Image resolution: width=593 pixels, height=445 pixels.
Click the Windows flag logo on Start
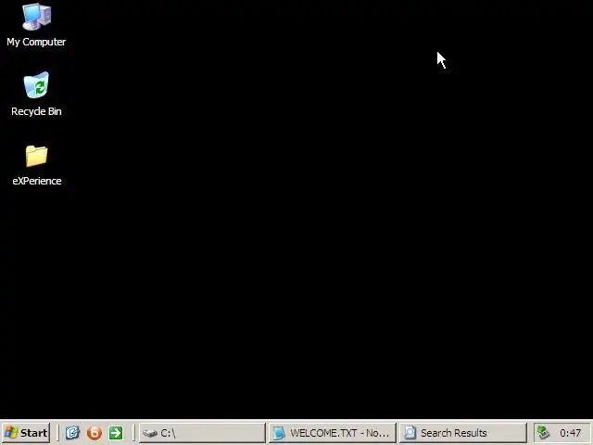(11, 433)
